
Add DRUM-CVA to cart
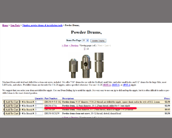tap(12, 106)
